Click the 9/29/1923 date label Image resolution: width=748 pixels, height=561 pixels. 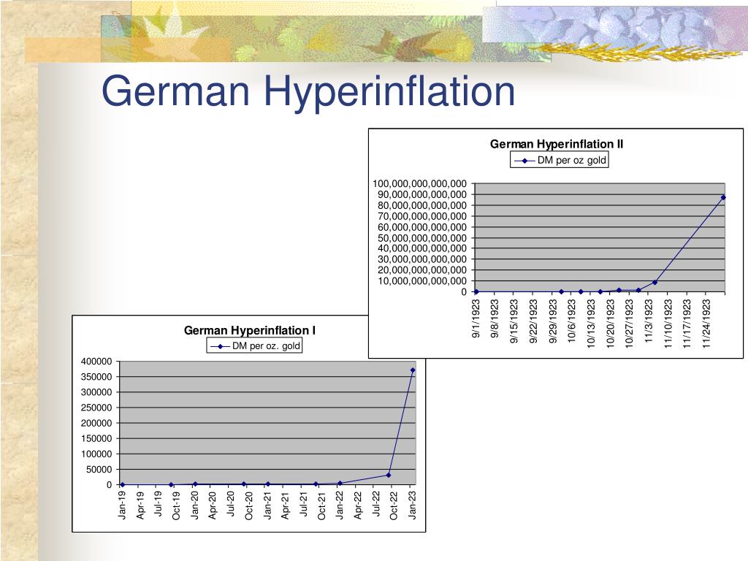coord(552,321)
